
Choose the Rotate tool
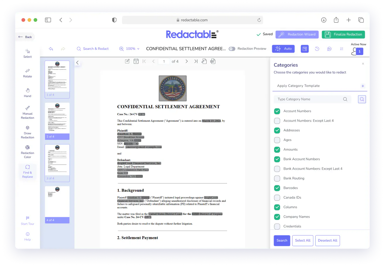28,73
